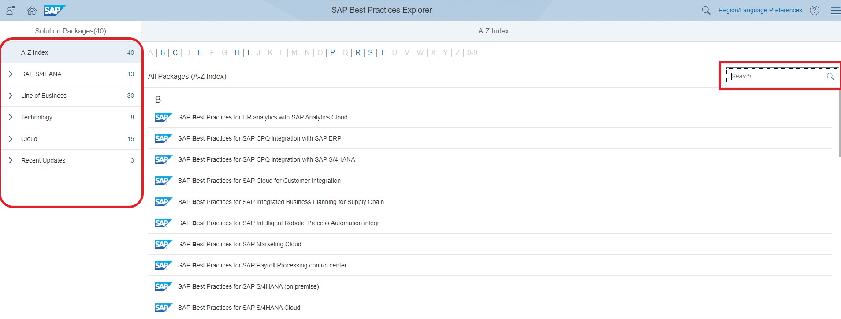Jump to letter S in index
This screenshot has width=841, height=319.
[370, 52]
